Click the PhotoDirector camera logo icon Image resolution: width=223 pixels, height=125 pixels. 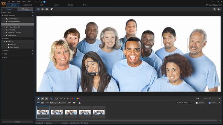pos(3,3)
